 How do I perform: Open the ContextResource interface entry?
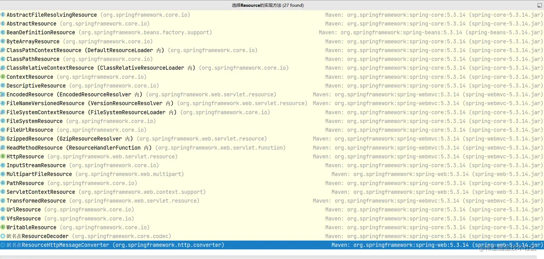272,77
